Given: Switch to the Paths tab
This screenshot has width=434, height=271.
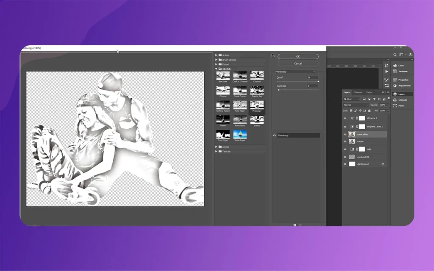Looking at the screenshot, I should (369, 92).
